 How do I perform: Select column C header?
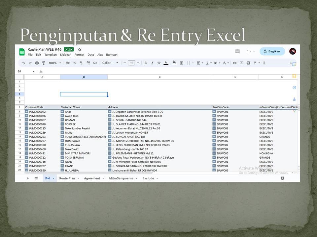tap(160, 77)
